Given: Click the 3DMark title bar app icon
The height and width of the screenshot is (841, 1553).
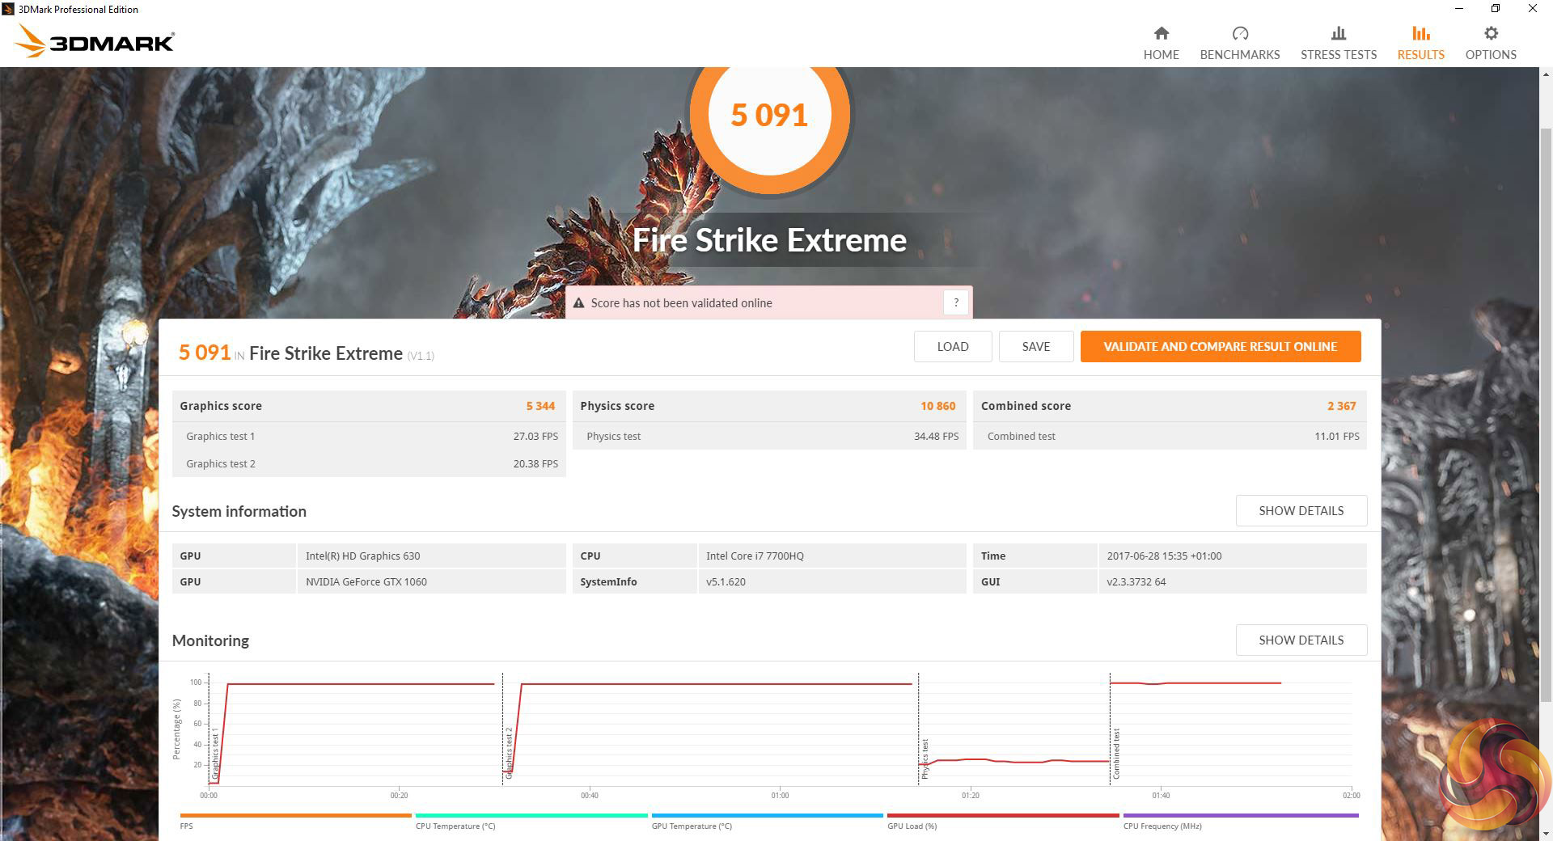Looking at the screenshot, I should pos(8,9).
